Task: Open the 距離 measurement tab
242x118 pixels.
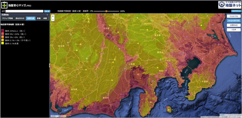Action: click(39, 18)
